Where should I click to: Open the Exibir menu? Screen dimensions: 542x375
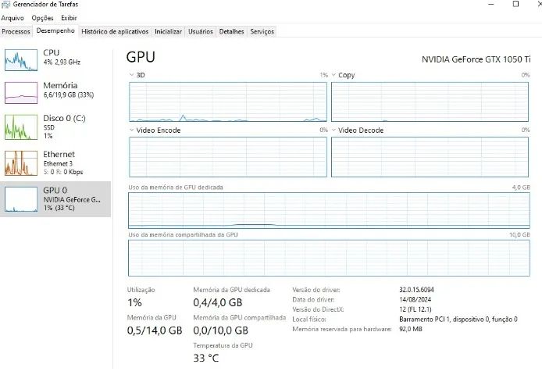(x=69, y=18)
